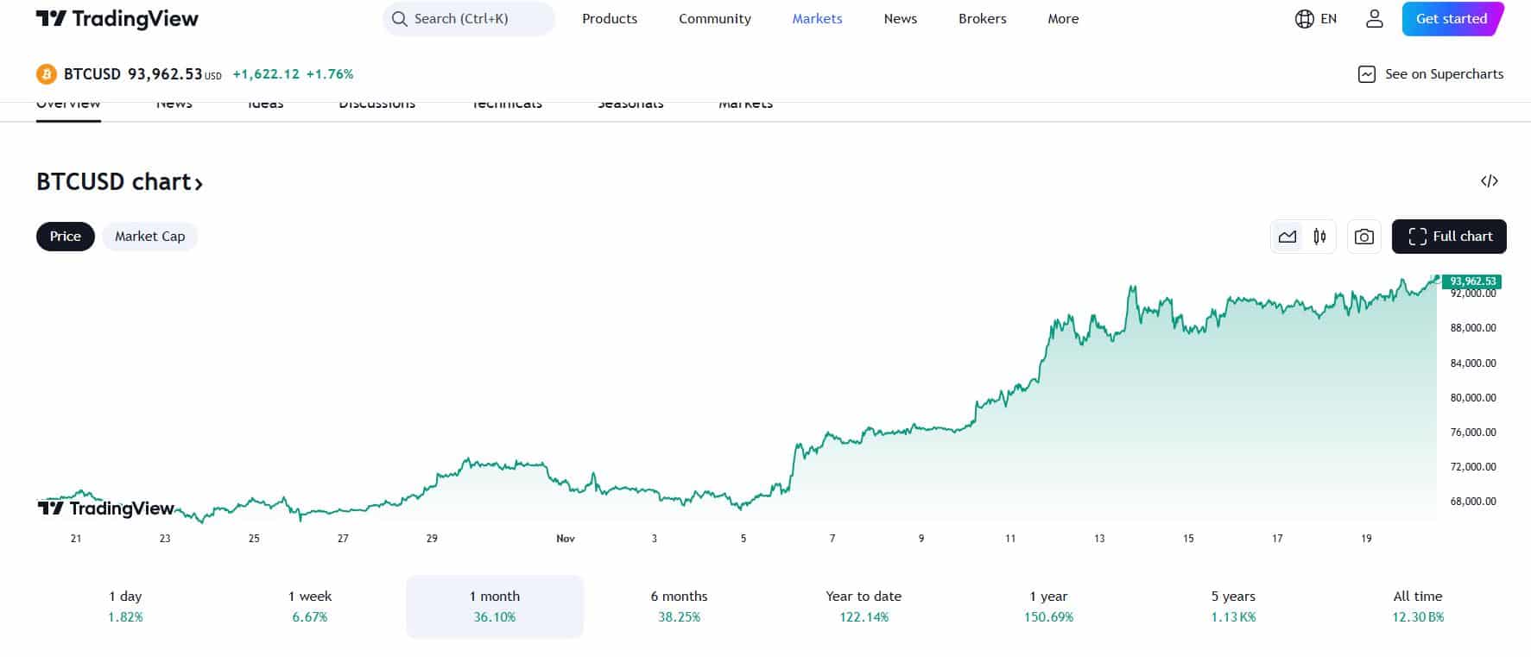Open the Products menu
This screenshot has height=657, width=1531.
click(610, 19)
